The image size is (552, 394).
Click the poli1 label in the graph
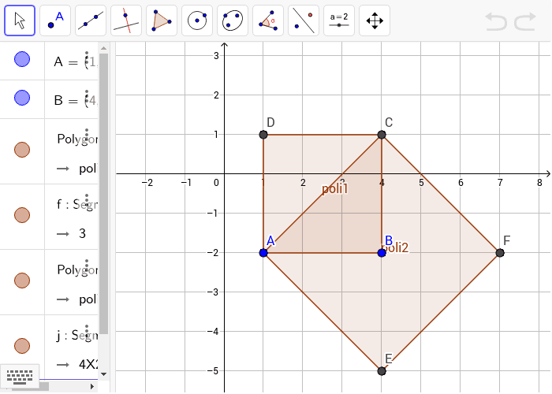335,189
